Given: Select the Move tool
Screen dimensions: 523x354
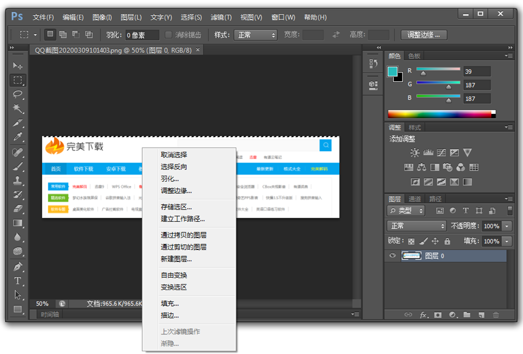Looking at the screenshot, I should pyautogui.click(x=18, y=66).
